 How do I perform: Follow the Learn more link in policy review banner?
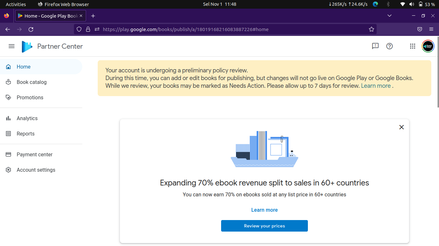point(376,86)
